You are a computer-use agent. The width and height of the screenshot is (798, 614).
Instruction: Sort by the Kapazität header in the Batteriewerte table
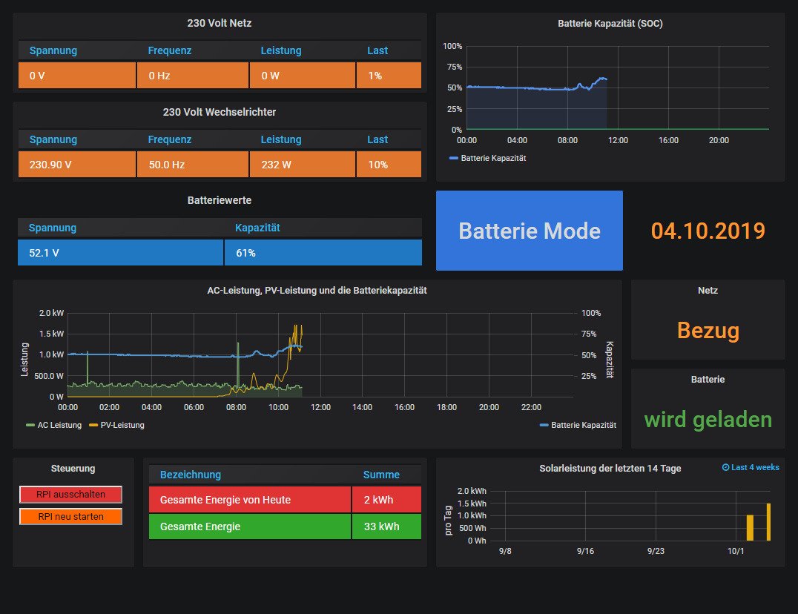point(257,228)
